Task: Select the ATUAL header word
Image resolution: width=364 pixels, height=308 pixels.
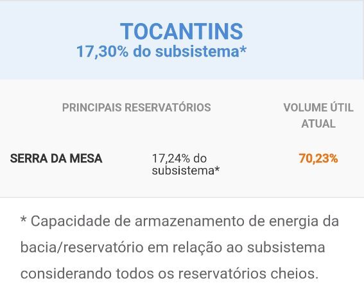Action: tap(318, 123)
